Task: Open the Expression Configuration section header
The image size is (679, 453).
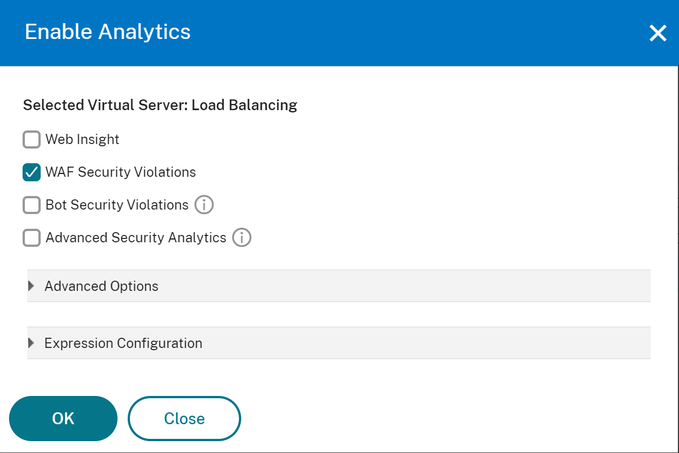Action: (339, 343)
